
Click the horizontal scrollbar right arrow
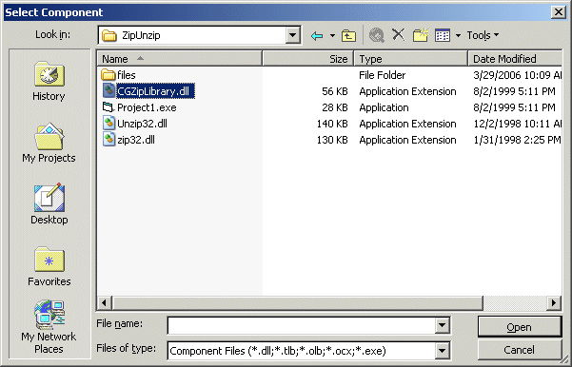tap(554, 302)
